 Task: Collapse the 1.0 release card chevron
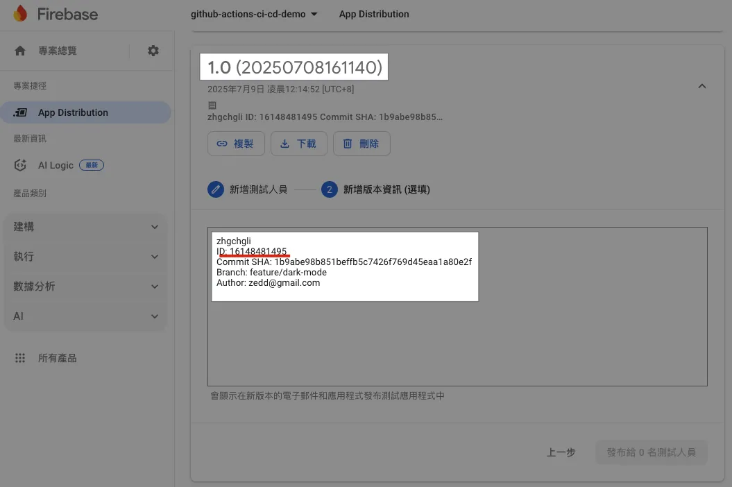[x=701, y=86]
